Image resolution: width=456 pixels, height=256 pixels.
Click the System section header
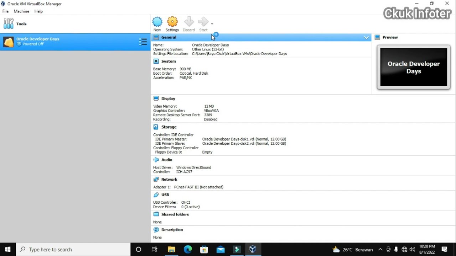169,61
